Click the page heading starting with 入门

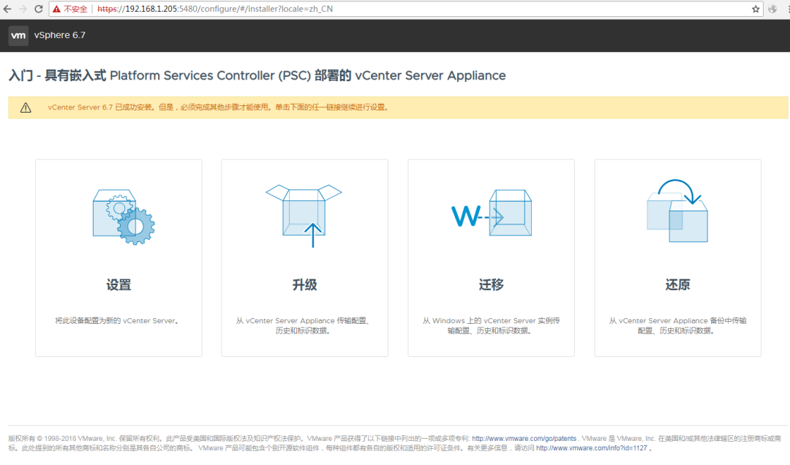pyautogui.click(x=257, y=75)
